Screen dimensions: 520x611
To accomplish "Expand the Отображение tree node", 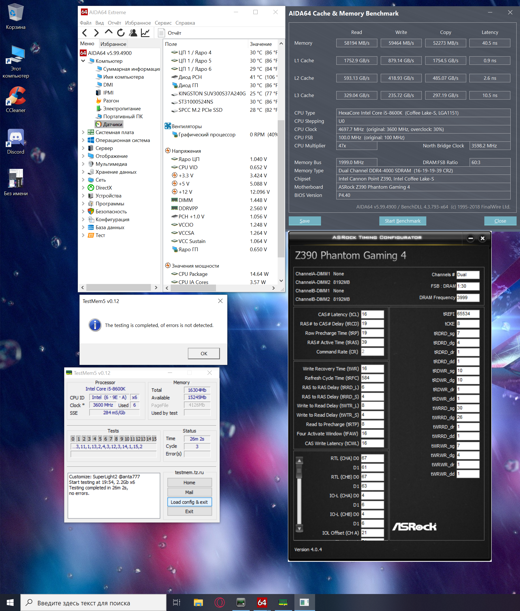I will (83, 156).
